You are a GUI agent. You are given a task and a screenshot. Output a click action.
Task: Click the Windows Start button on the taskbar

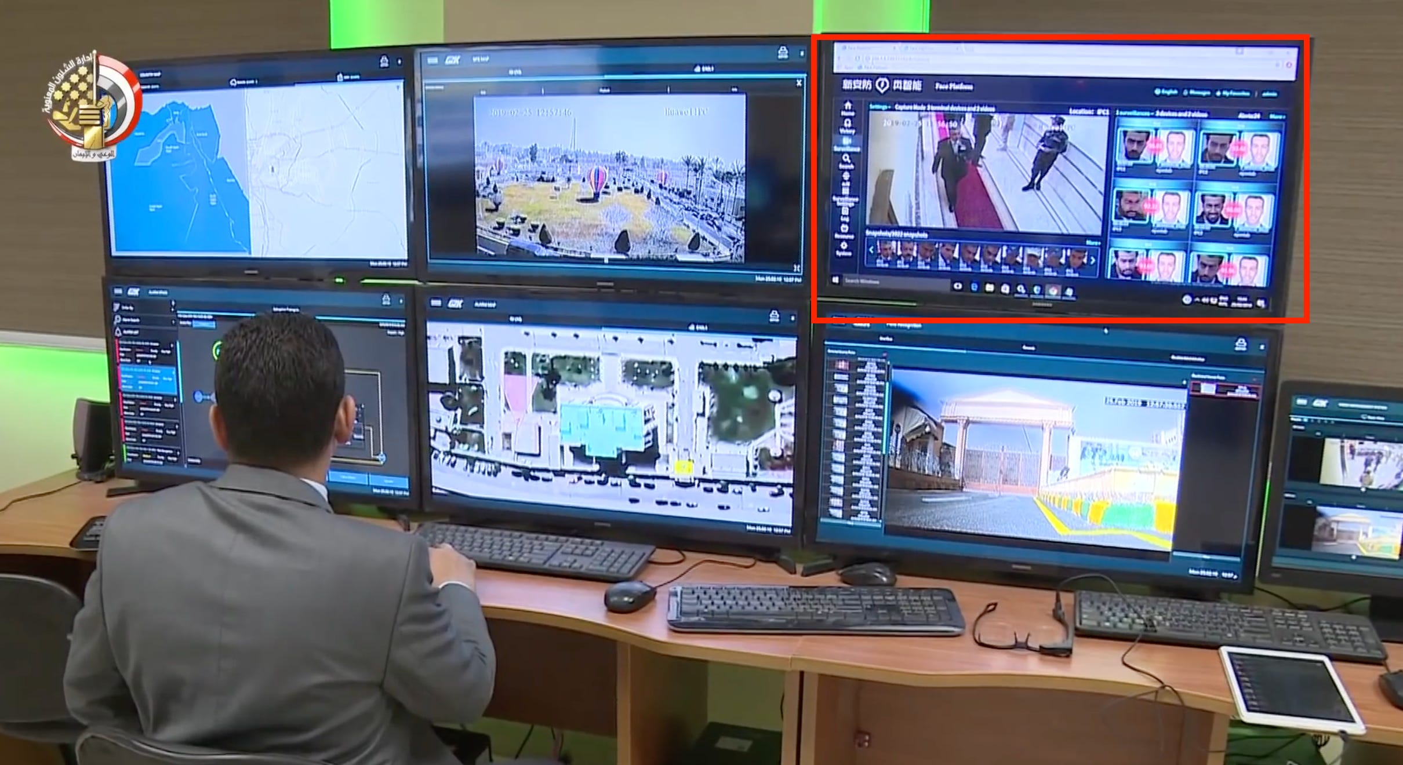(835, 280)
